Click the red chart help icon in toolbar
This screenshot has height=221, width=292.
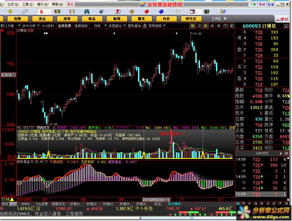[118, 12]
